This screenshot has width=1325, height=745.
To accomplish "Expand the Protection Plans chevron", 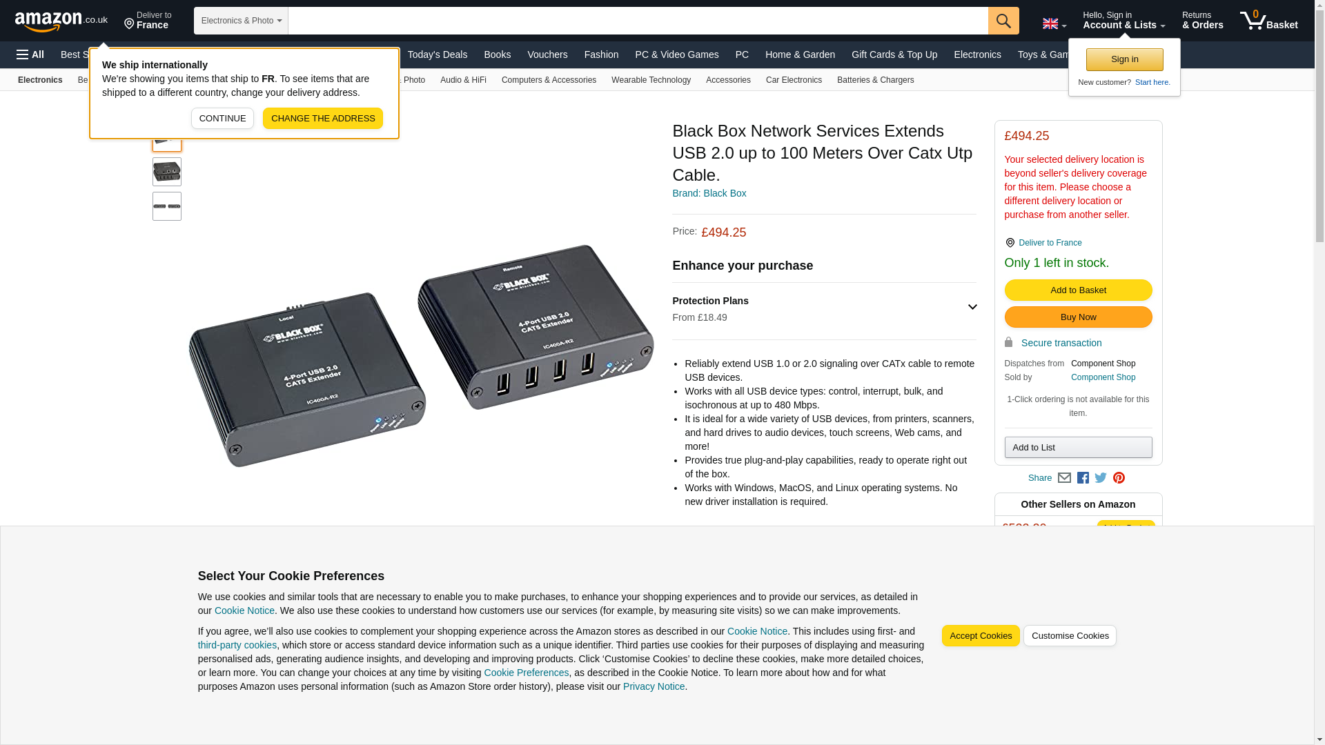I will [x=972, y=307].
